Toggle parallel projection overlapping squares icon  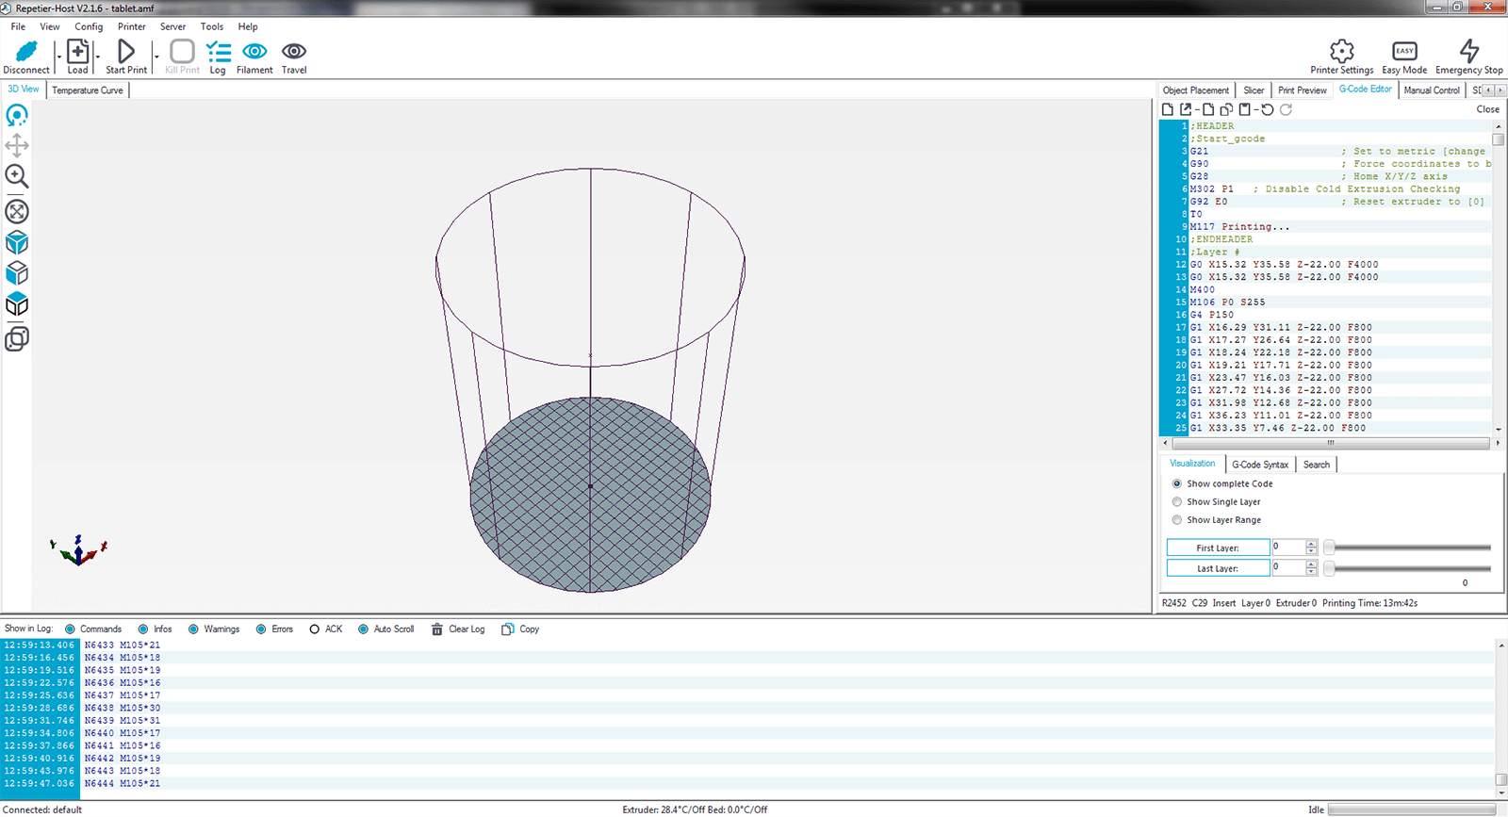click(17, 338)
